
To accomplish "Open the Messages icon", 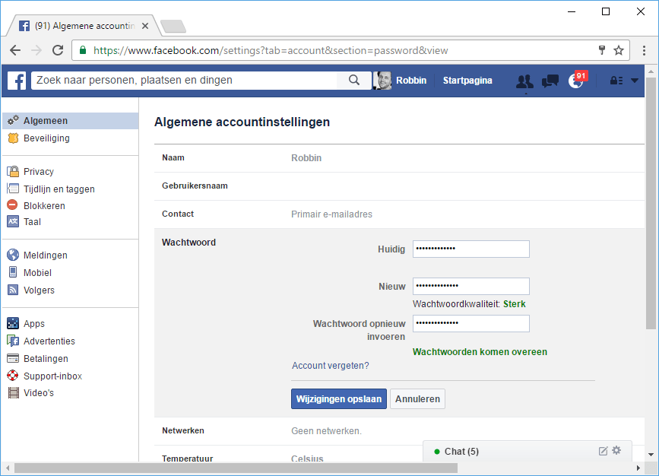I will click(550, 81).
